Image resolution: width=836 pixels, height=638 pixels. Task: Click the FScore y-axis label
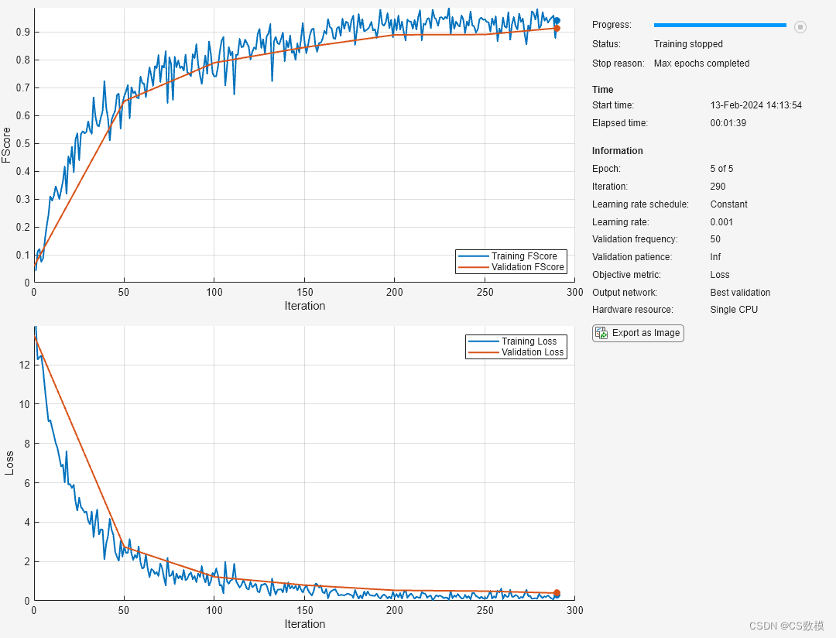pyautogui.click(x=6, y=145)
